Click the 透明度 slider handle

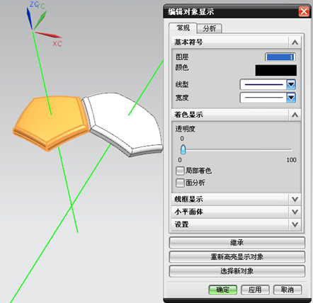pyautogui.click(x=183, y=149)
